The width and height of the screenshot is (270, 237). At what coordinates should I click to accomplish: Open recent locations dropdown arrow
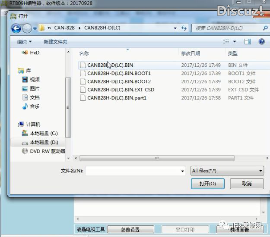[35, 28]
